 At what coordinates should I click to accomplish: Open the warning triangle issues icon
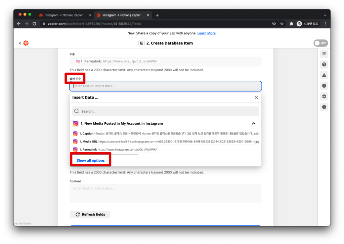(x=324, y=75)
